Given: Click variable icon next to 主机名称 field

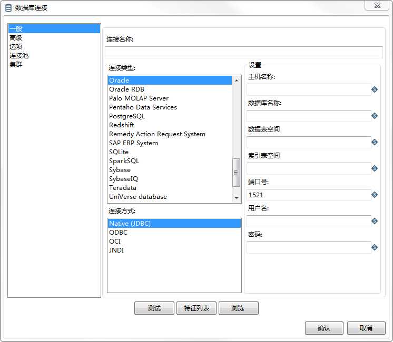Looking at the screenshot, I should (x=375, y=89).
